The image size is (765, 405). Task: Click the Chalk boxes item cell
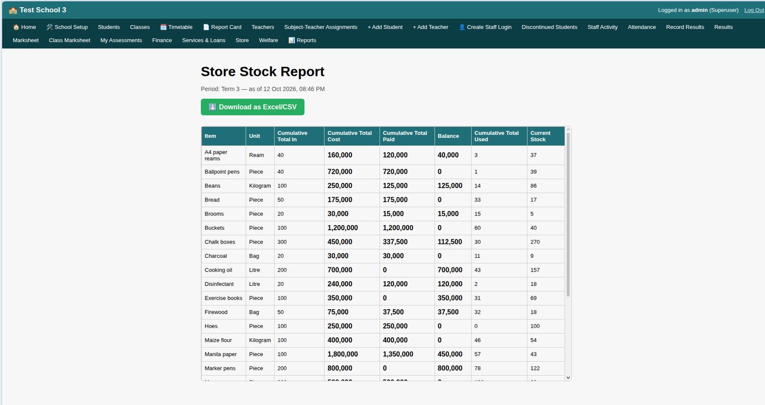tap(223, 242)
